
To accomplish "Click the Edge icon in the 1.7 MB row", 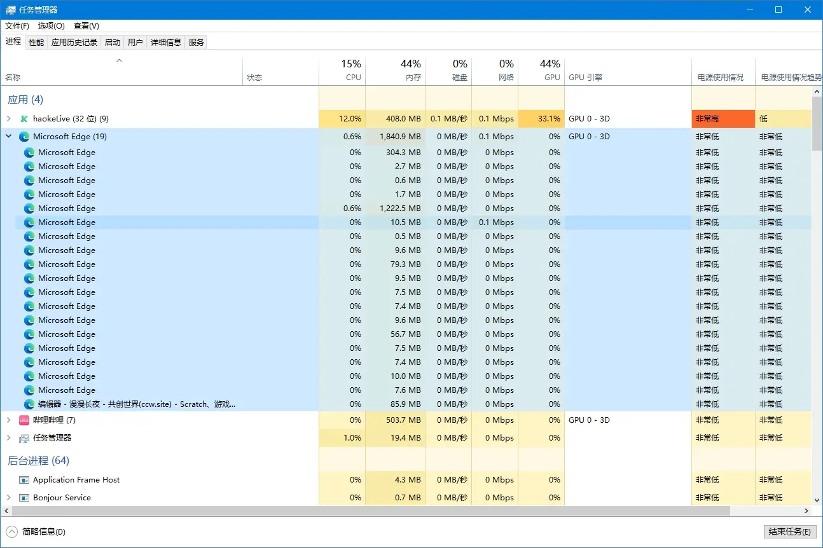I will [x=29, y=195].
